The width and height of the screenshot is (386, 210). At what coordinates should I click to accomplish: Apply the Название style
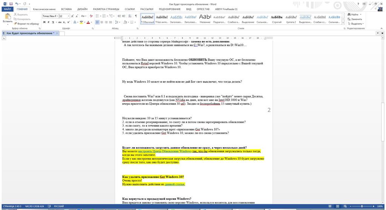click(x=205, y=19)
